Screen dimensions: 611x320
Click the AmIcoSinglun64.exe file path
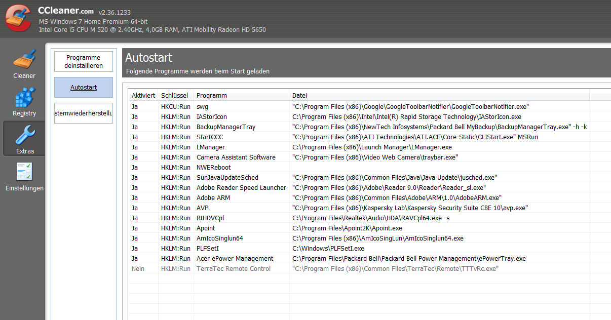tap(378, 238)
